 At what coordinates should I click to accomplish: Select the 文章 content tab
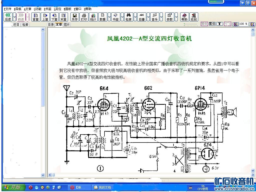click(59, 24)
